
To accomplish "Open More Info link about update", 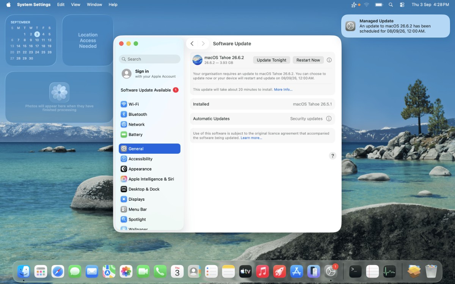I will click(283, 90).
